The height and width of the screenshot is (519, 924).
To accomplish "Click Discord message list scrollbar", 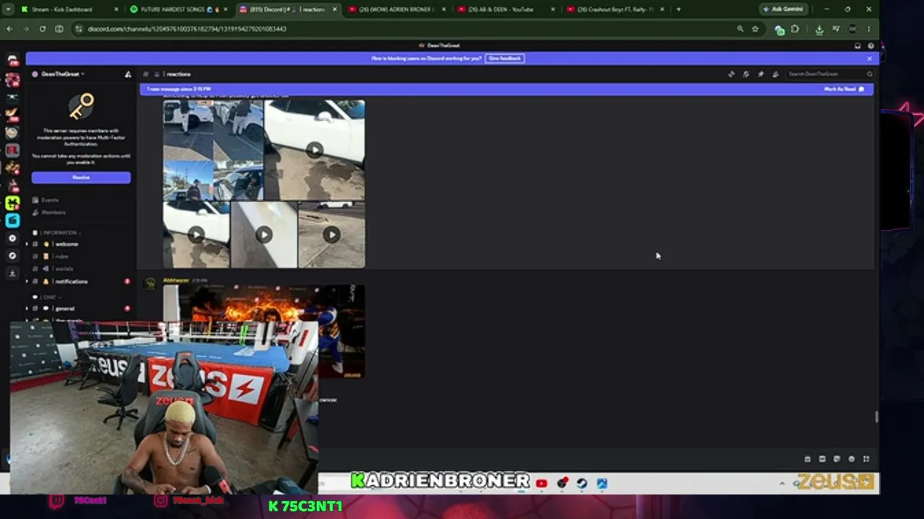I will (876, 417).
